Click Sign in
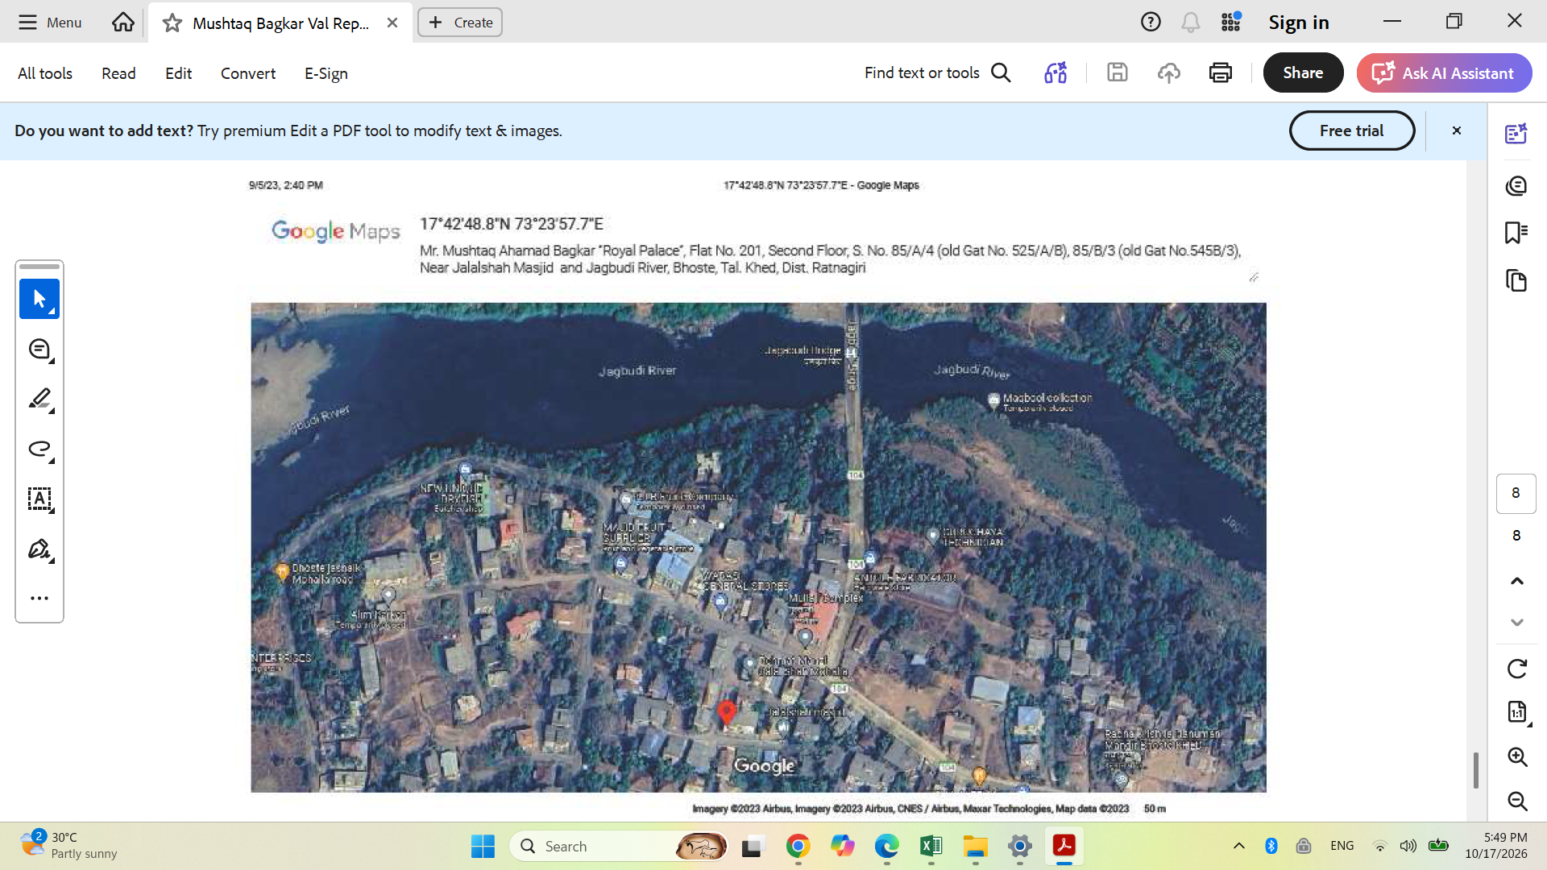Viewport: 1547px width, 870px height. [x=1299, y=23]
